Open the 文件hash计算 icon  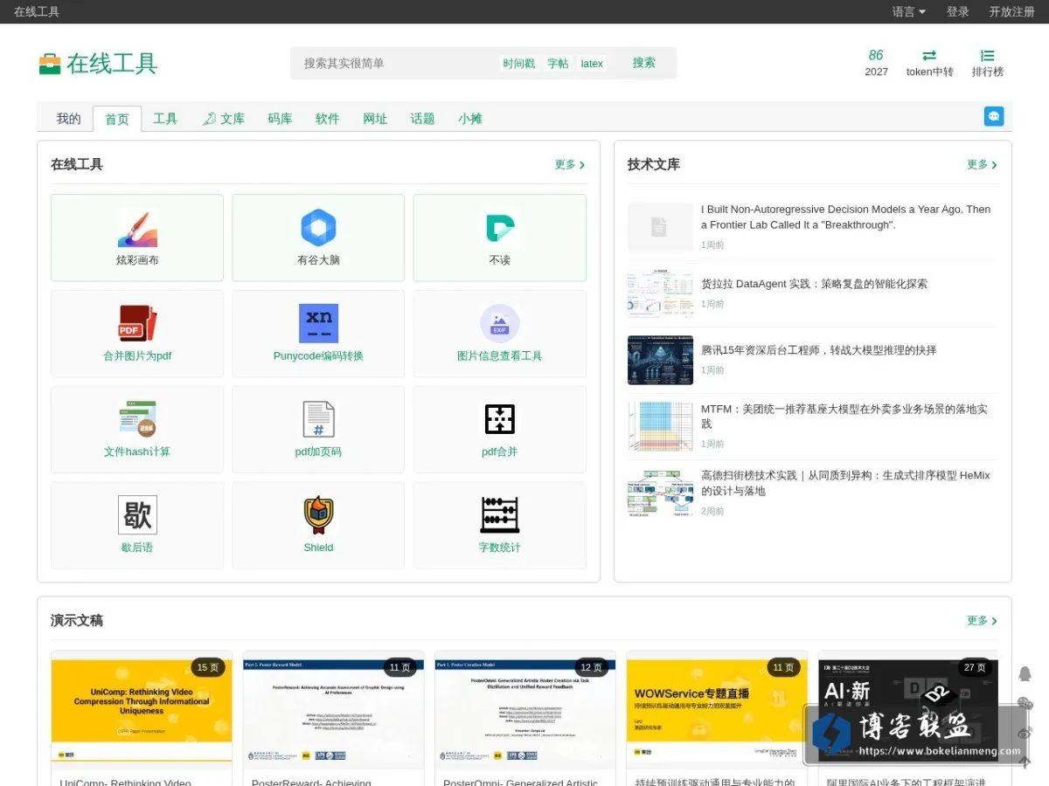[137, 419]
